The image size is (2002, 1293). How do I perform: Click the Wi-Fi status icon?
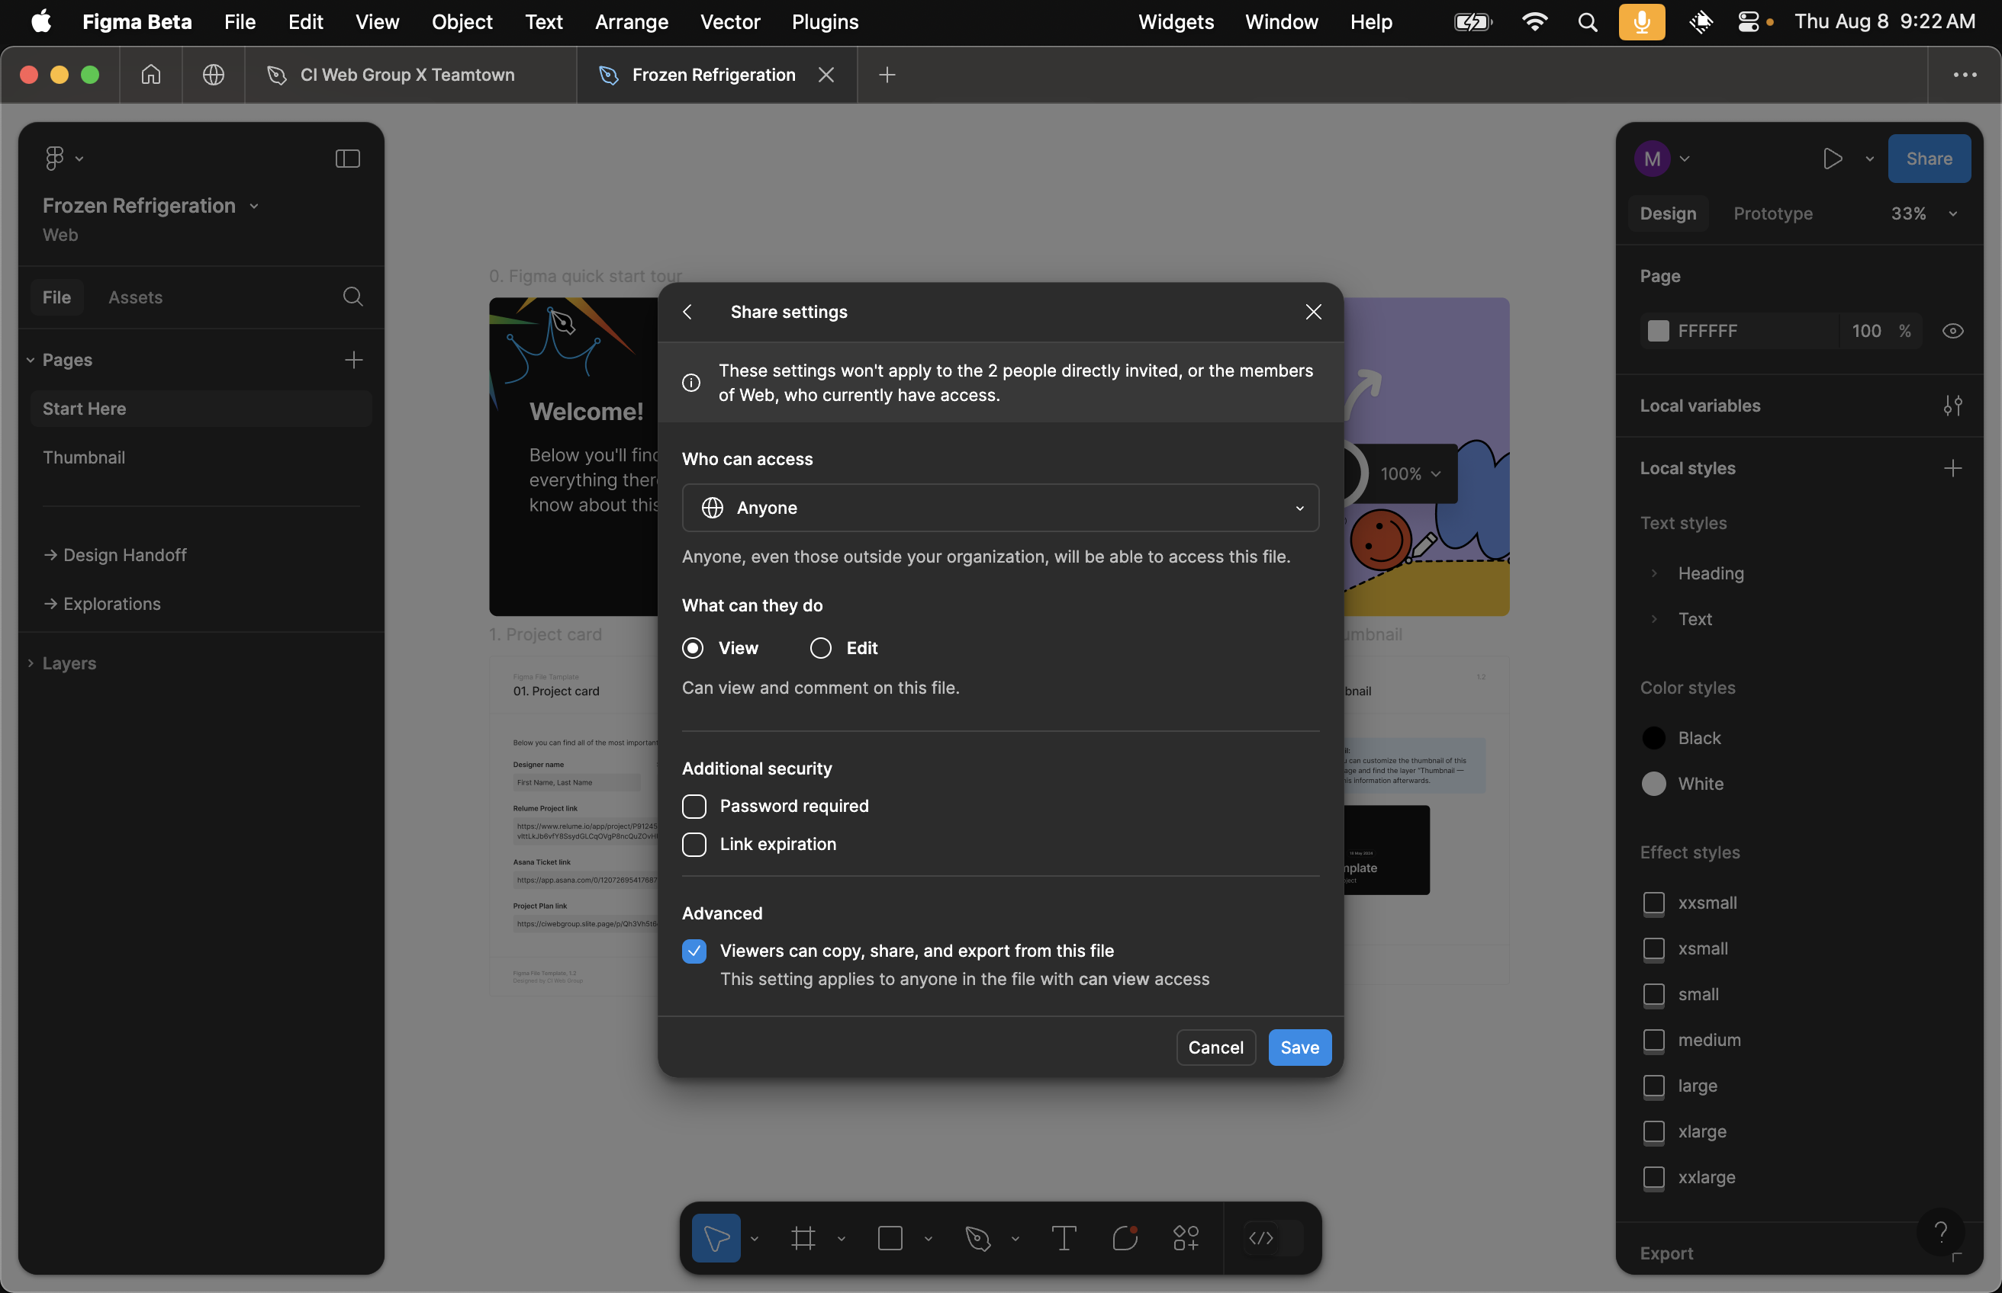point(1534,22)
